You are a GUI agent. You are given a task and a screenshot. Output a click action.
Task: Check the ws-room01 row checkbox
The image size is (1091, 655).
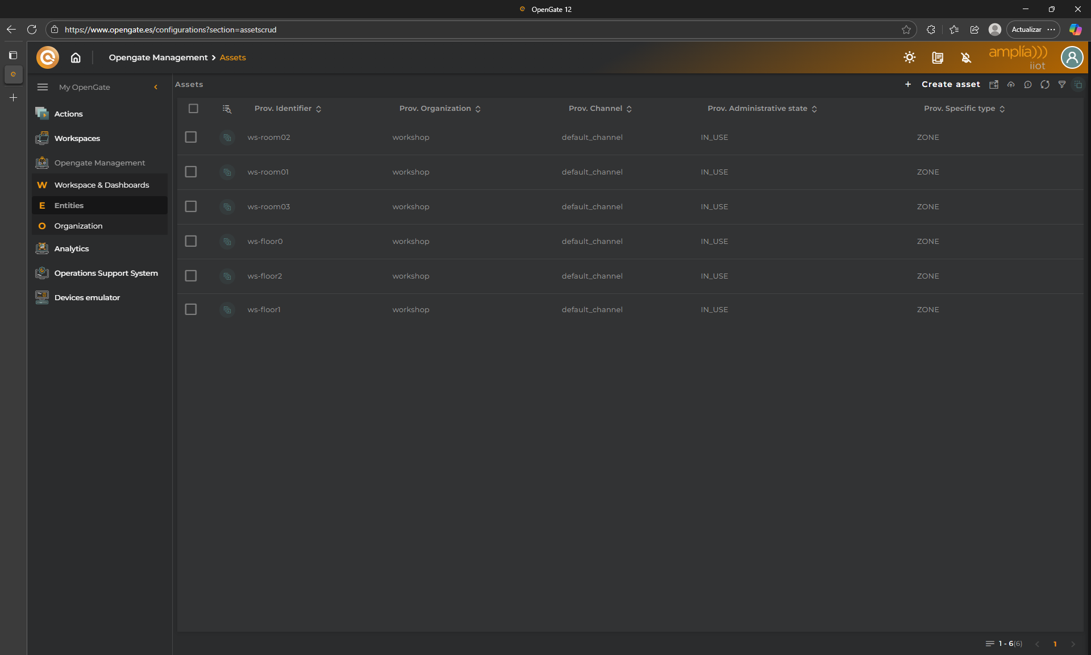click(x=191, y=172)
